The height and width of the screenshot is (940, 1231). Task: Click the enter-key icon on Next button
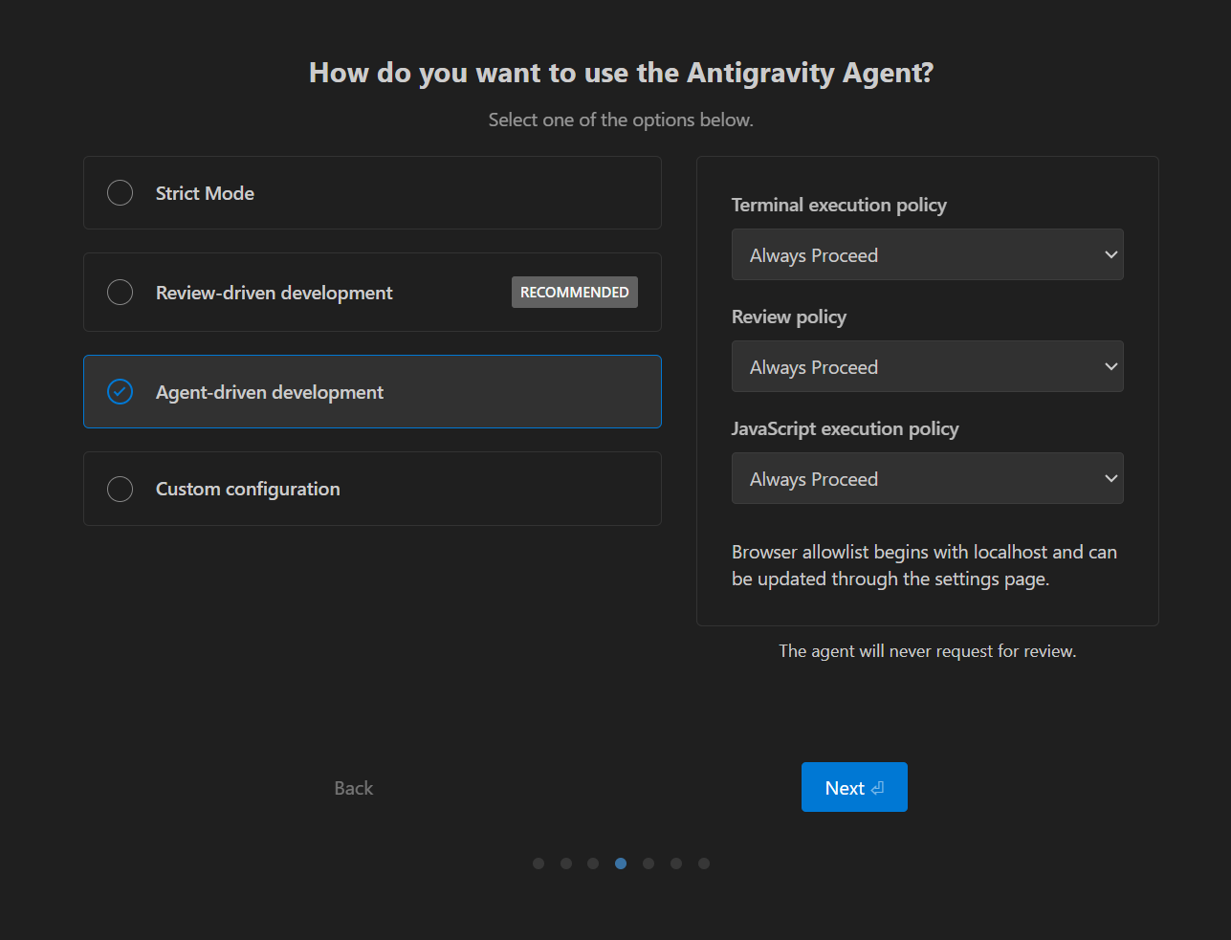point(878,788)
